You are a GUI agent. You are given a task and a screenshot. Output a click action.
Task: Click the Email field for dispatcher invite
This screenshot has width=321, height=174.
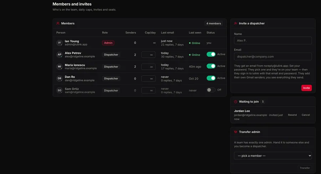[x=273, y=56]
